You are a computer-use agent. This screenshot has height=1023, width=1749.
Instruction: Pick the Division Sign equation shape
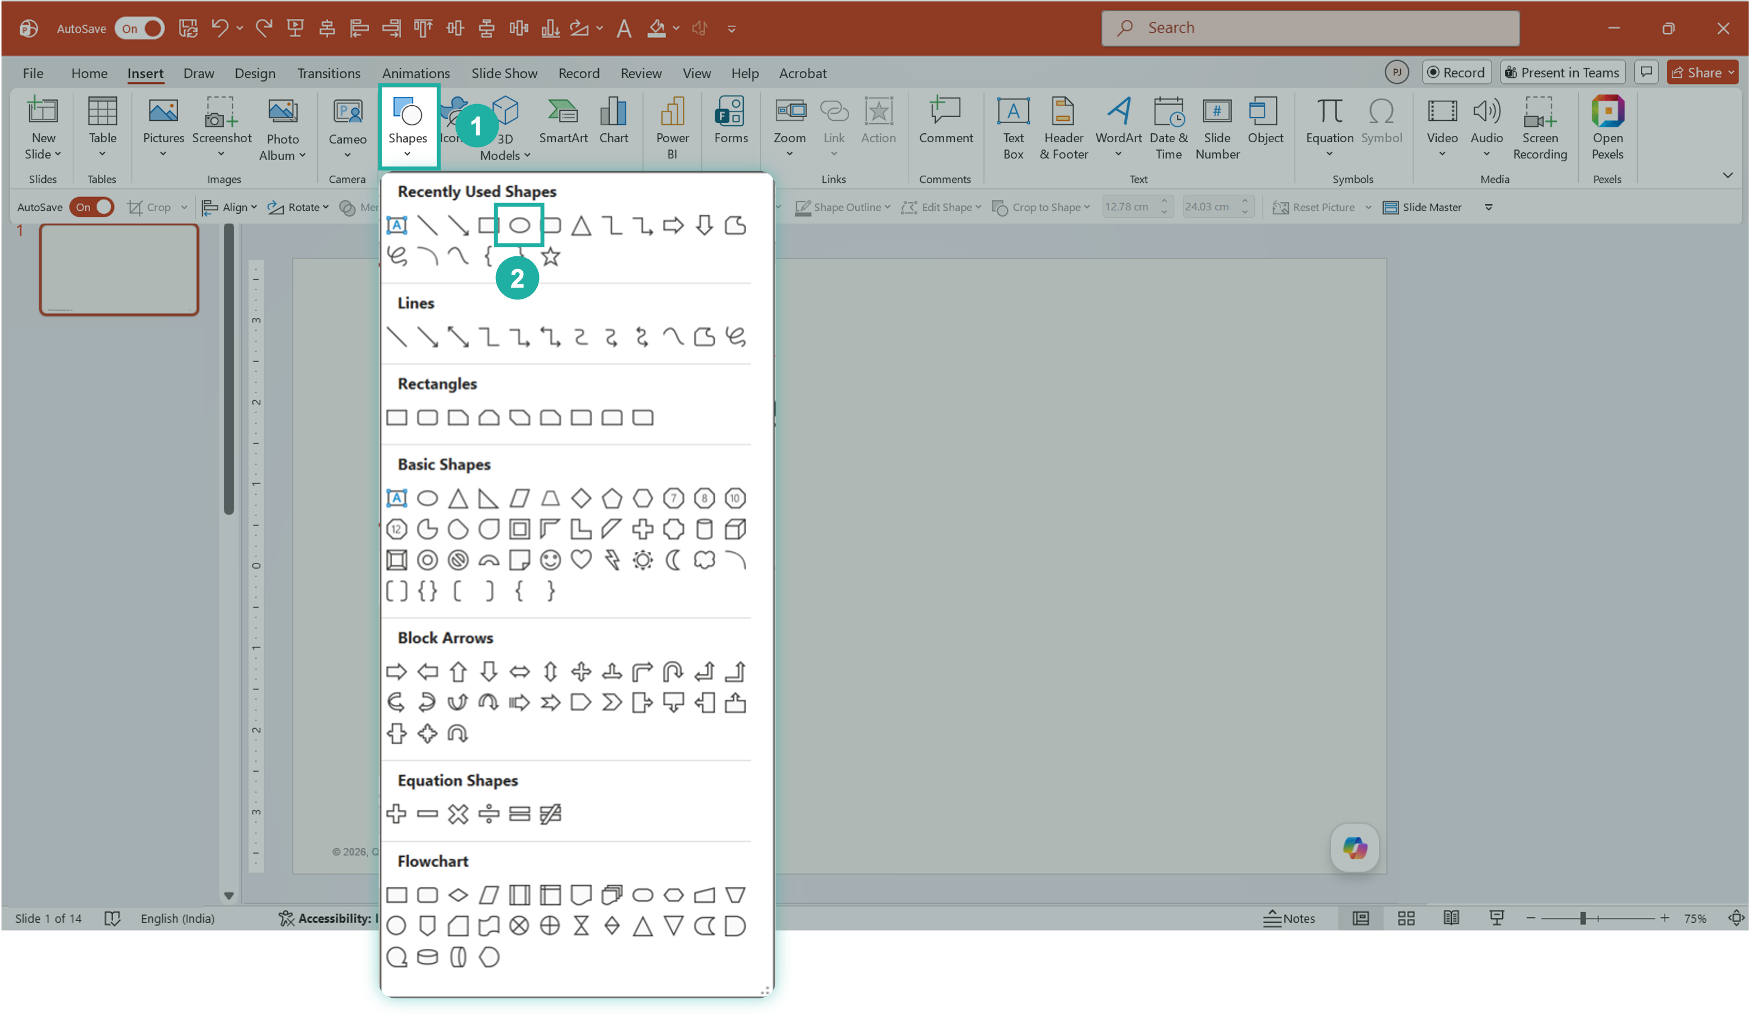(x=489, y=813)
